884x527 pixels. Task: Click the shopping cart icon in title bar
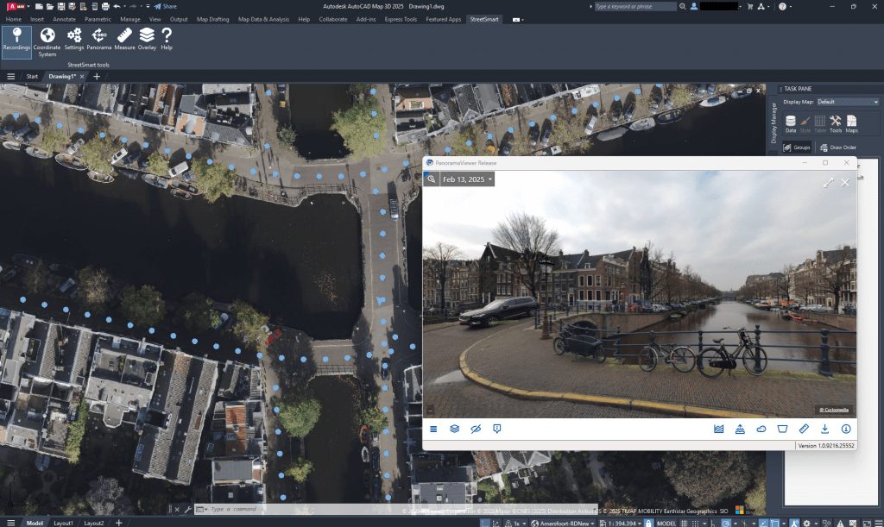[x=750, y=6]
